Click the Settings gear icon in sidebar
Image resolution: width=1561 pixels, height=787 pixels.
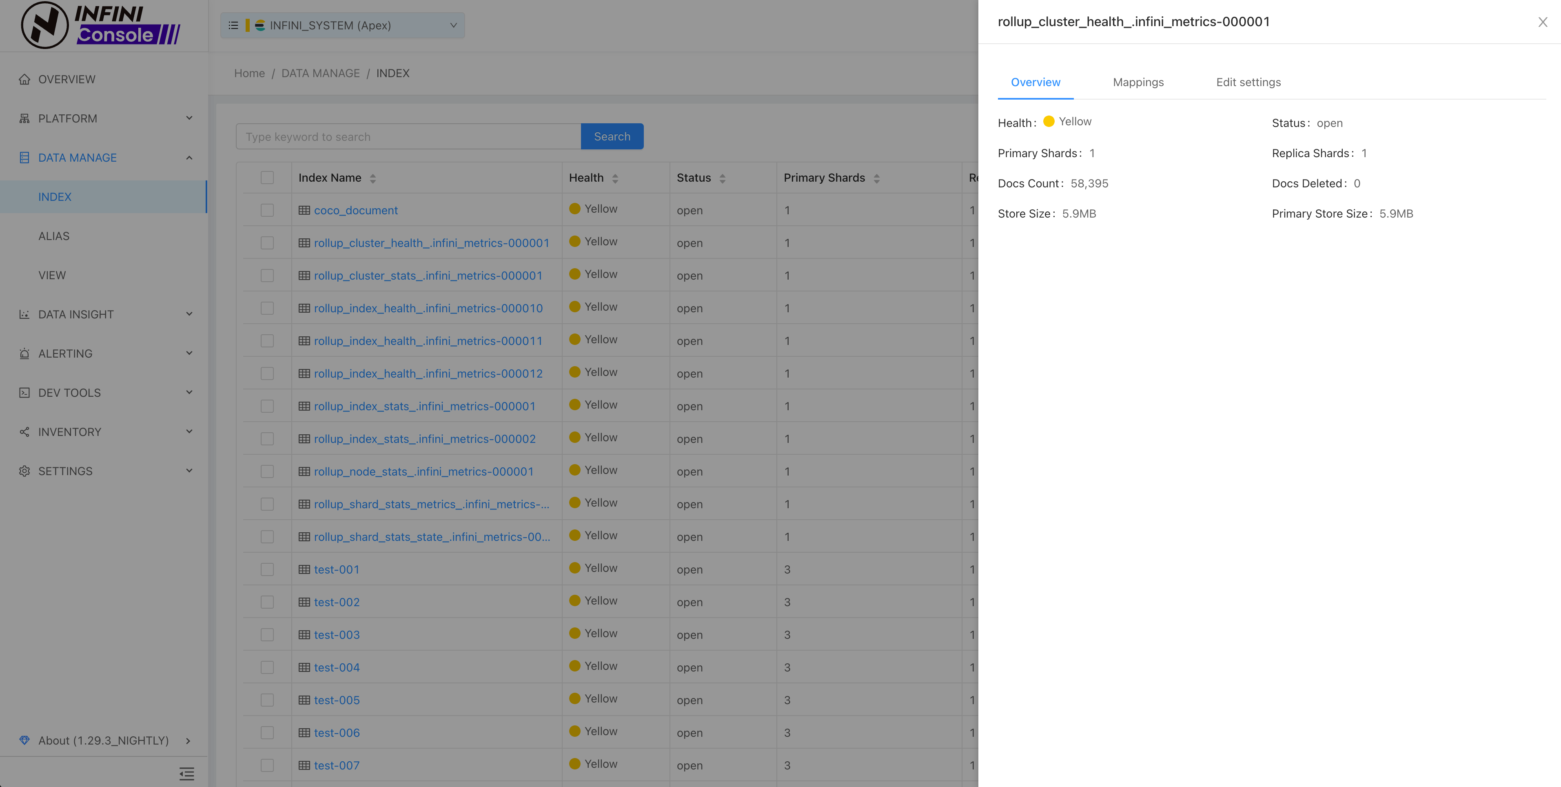[x=24, y=471]
